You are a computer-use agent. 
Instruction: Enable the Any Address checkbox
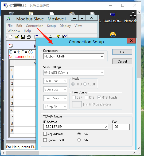[x=45, y=134]
